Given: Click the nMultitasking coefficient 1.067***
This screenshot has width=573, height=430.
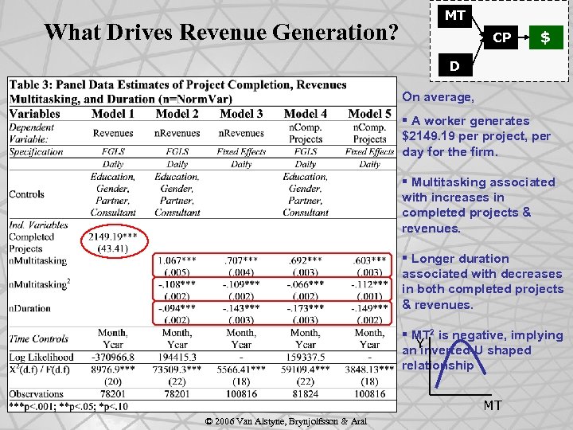Looking at the screenshot, I should pyautogui.click(x=177, y=260).
